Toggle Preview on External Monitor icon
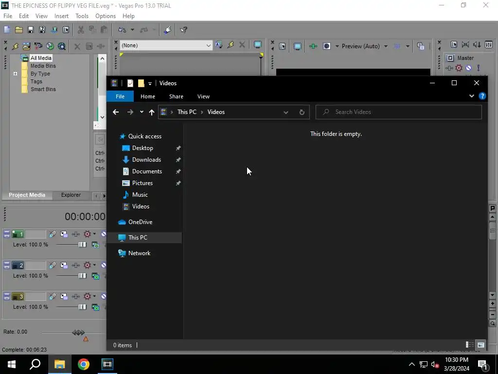Screen dimensions: 498x374 click(x=298, y=46)
